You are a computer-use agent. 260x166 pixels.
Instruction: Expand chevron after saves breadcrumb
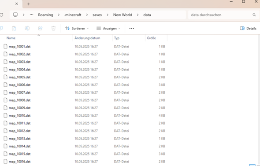(108, 15)
